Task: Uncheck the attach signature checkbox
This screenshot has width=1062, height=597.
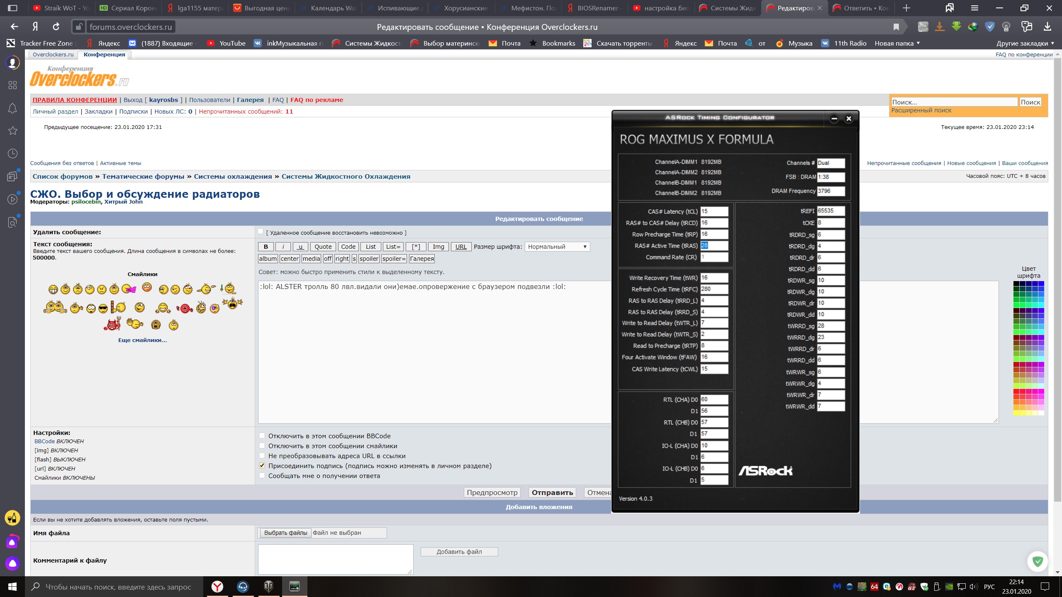Action: pyautogui.click(x=262, y=466)
